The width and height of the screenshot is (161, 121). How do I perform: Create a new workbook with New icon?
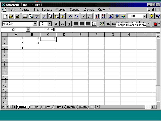[5, 16]
